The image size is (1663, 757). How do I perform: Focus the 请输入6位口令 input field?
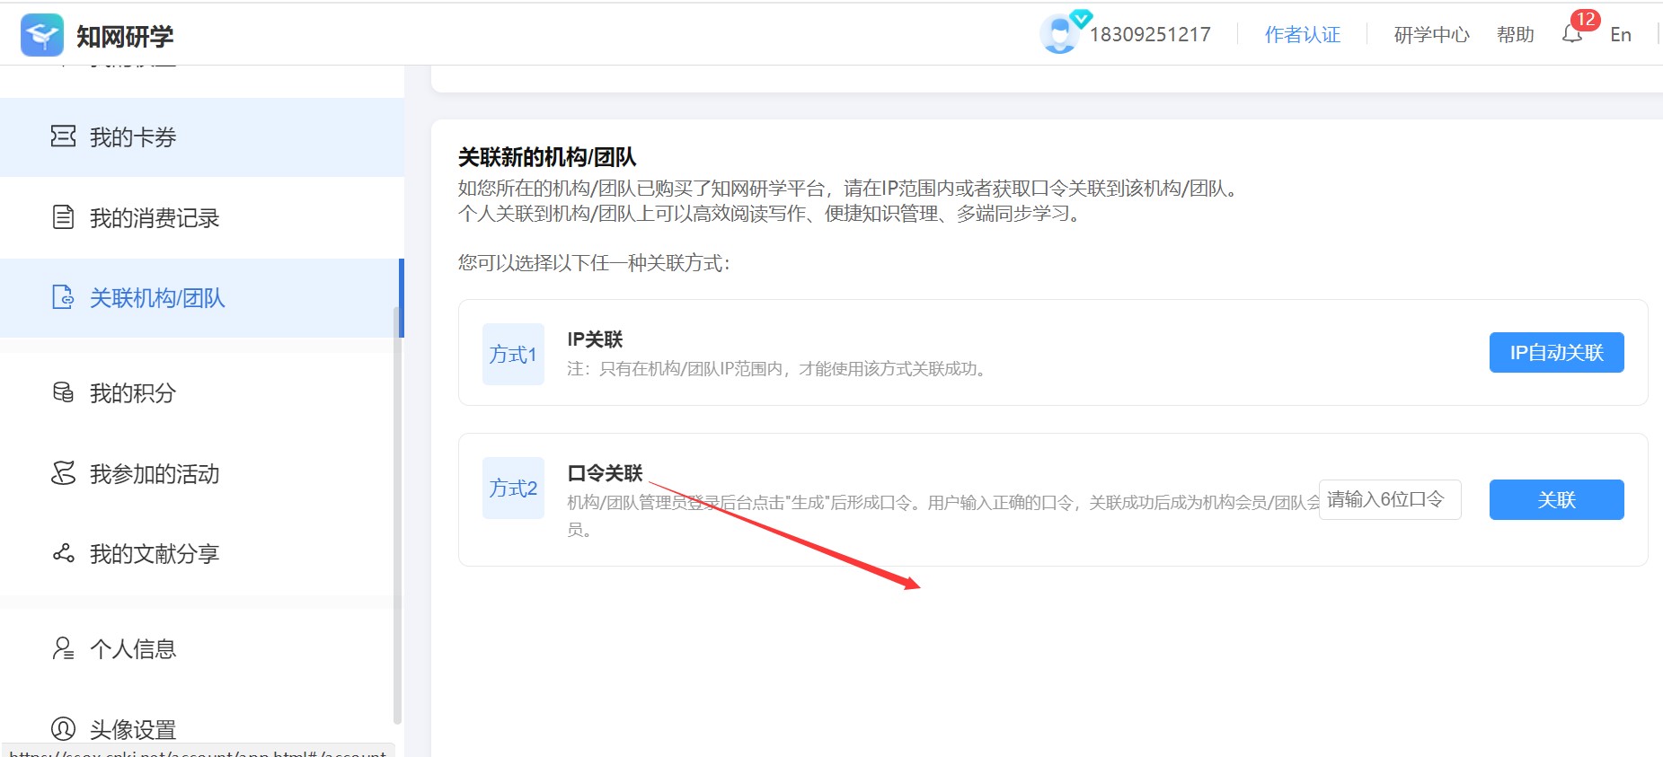pos(1389,499)
